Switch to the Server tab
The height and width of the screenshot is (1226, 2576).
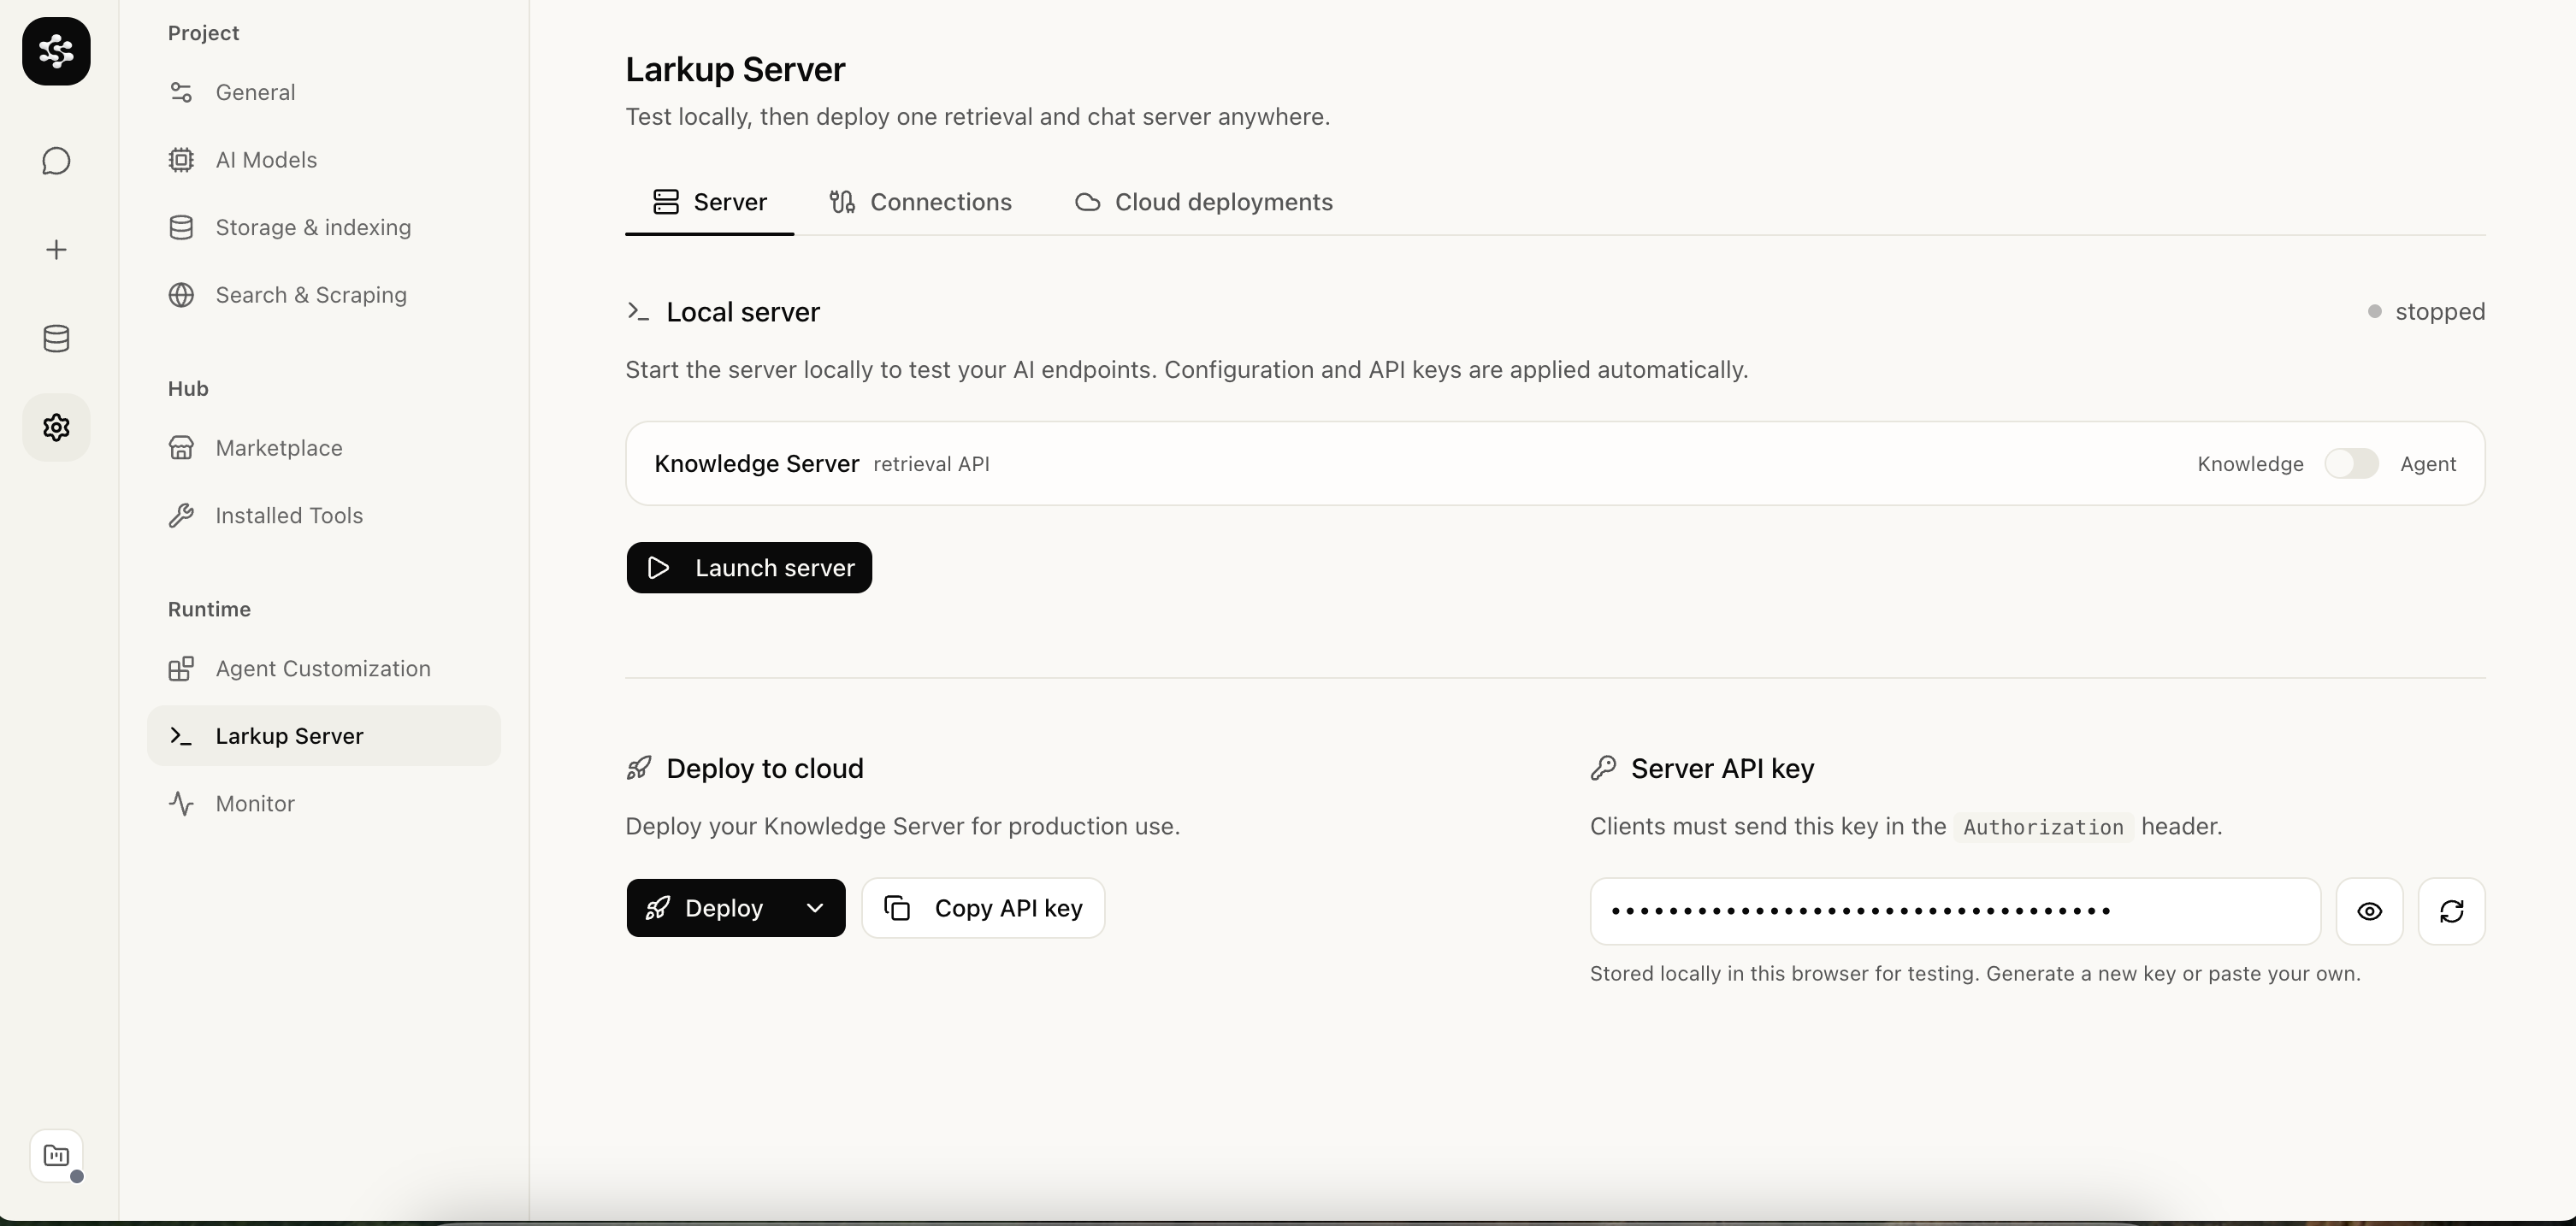pos(709,202)
